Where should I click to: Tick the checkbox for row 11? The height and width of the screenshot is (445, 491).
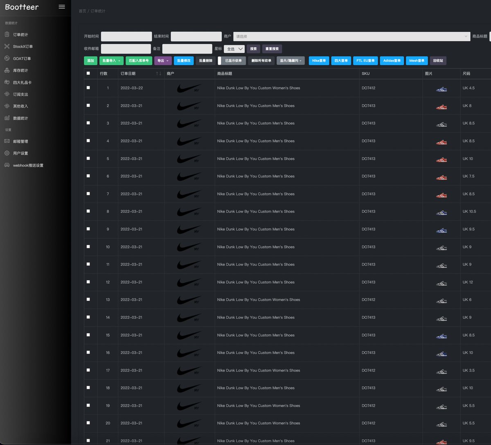tap(88, 264)
